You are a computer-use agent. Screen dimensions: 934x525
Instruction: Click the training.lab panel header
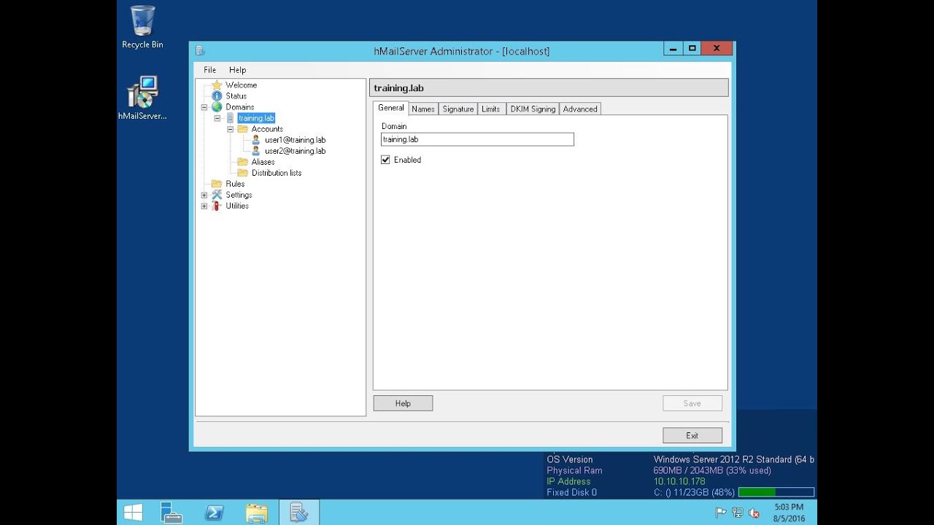click(549, 87)
